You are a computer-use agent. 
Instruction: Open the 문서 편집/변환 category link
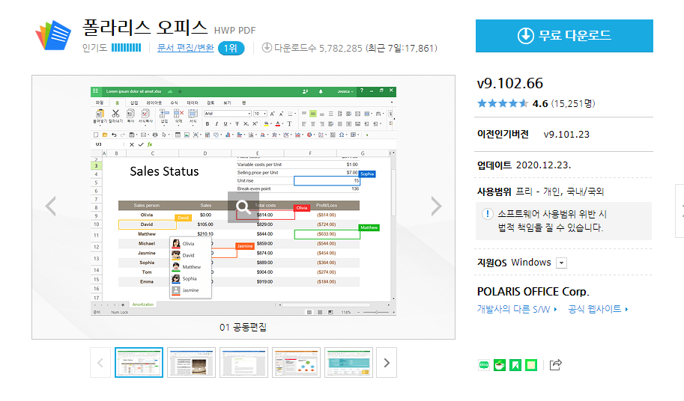point(185,48)
